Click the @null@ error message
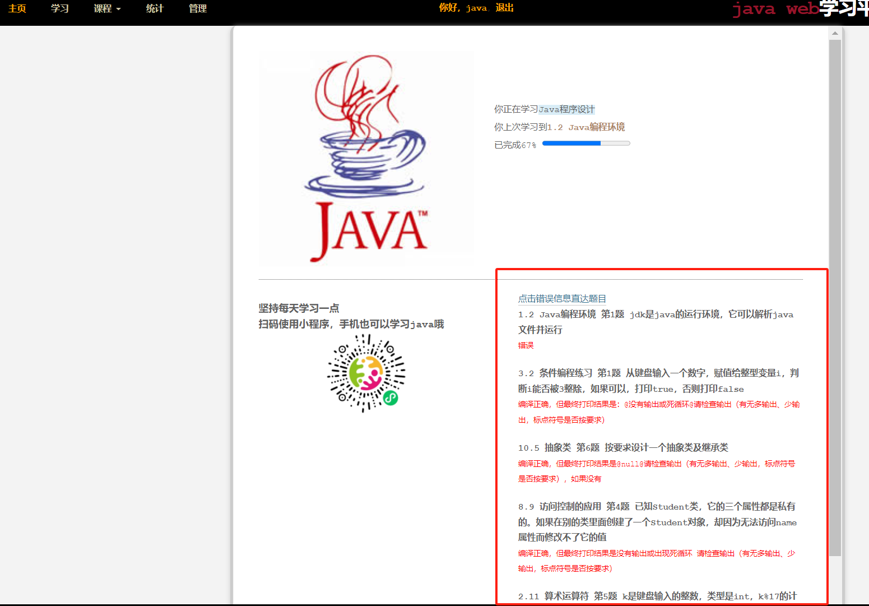 (x=657, y=471)
